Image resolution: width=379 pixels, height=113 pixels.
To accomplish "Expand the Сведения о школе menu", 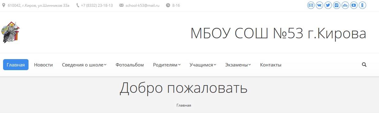I will (84, 65).
